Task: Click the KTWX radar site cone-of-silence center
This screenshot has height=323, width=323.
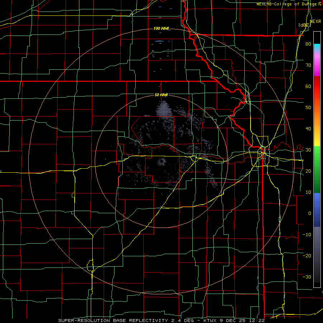Action: click(x=162, y=161)
